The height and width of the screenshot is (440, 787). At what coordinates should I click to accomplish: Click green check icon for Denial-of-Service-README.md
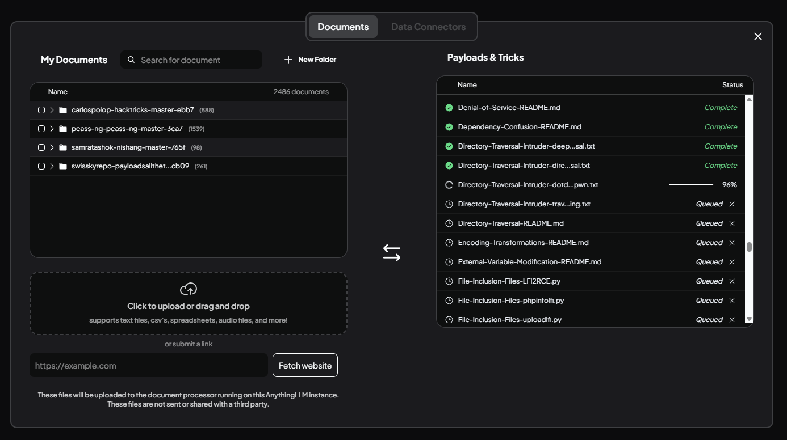pos(449,108)
